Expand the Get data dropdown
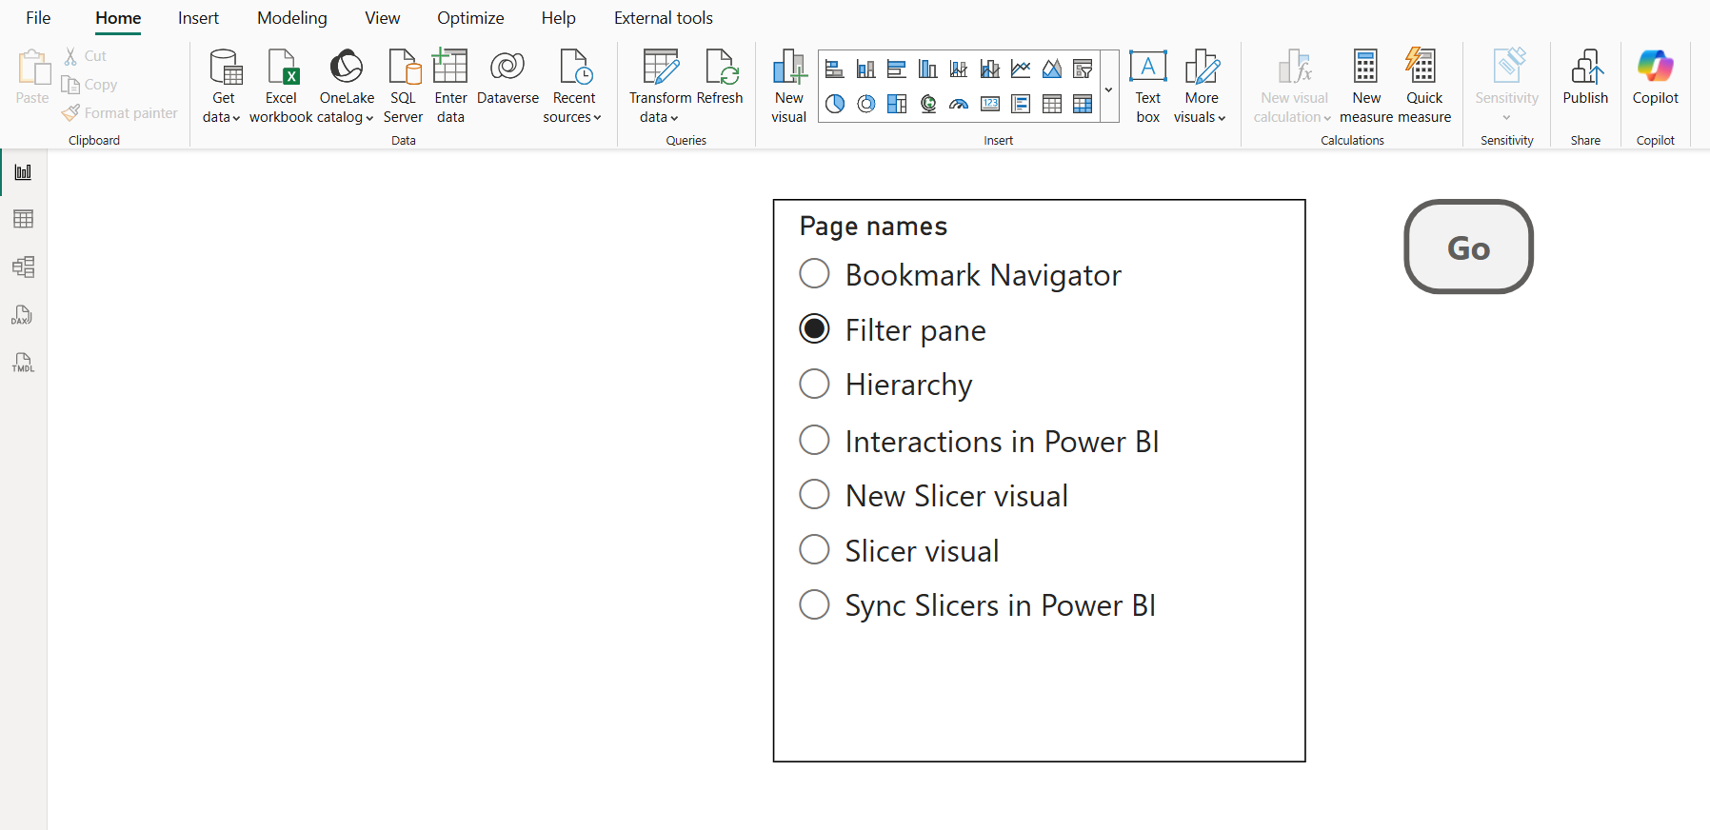Image resolution: width=1710 pixels, height=830 pixels. (222, 108)
